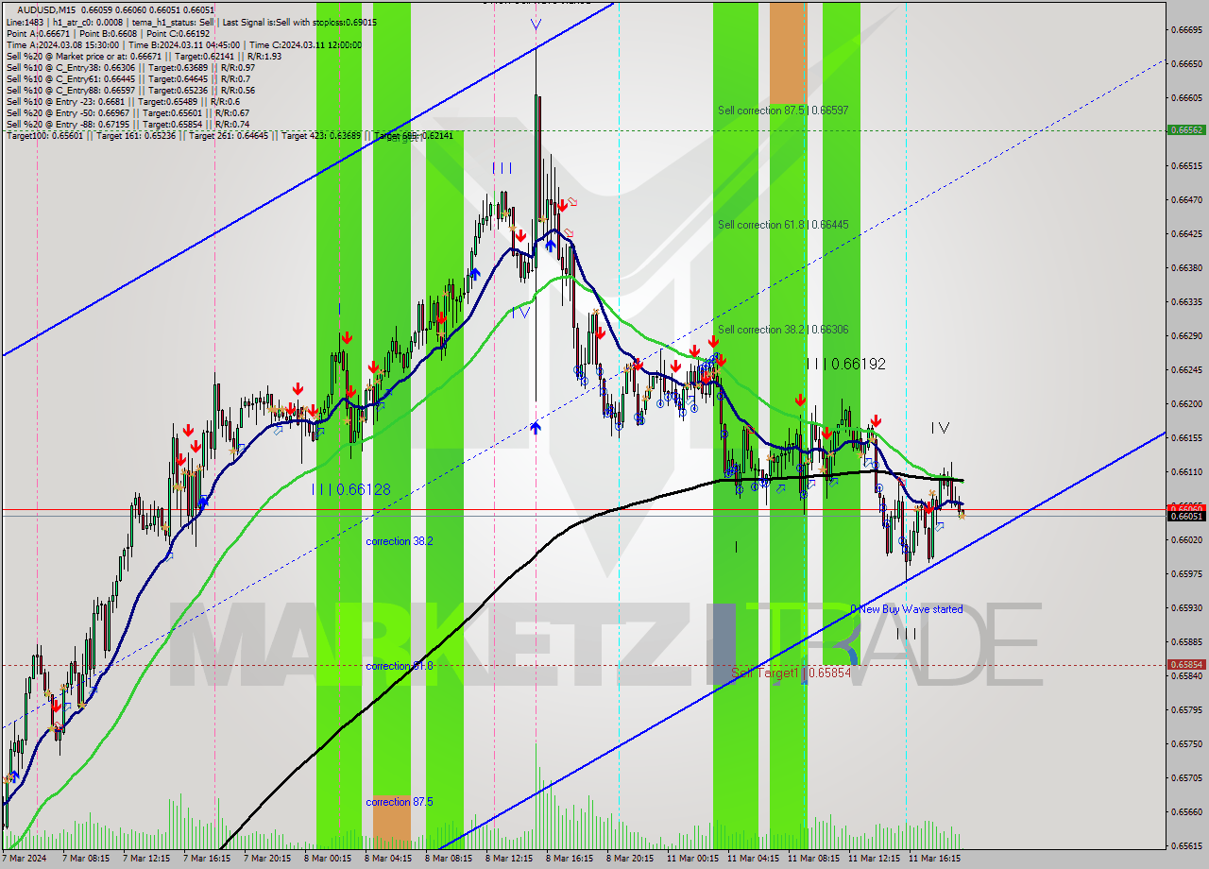Click the 'Sell Target1 | 0.65854' label

point(791,673)
